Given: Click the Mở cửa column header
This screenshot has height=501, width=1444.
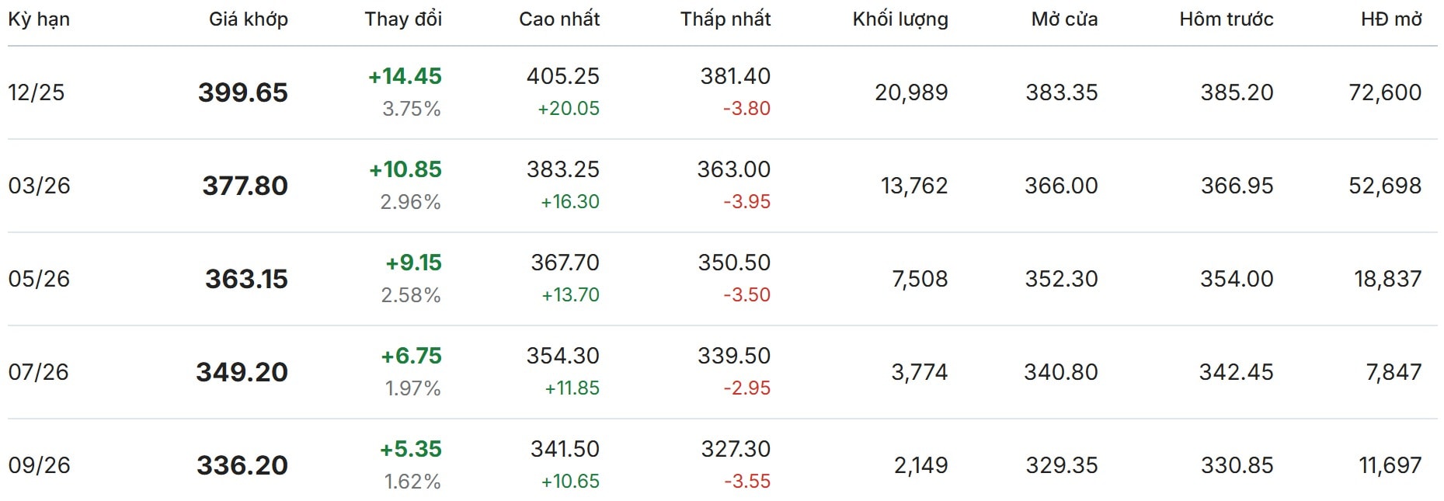Looking at the screenshot, I should (x=1064, y=19).
